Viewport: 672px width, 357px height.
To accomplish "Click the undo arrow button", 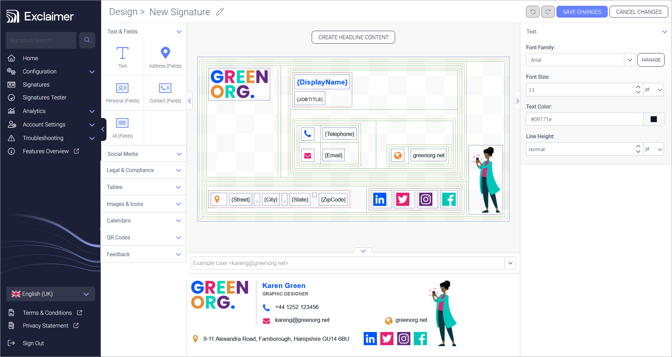I will tap(533, 12).
